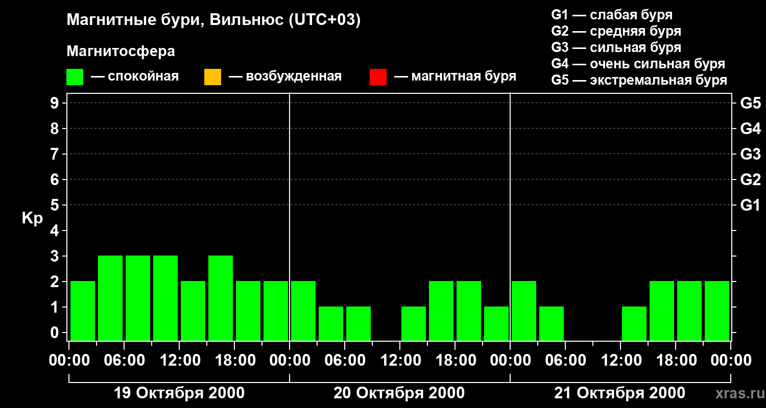Click the 21 Октября 00:00–03:00 bar
Image resolution: width=766 pixels, height=408 pixels.
524,311
